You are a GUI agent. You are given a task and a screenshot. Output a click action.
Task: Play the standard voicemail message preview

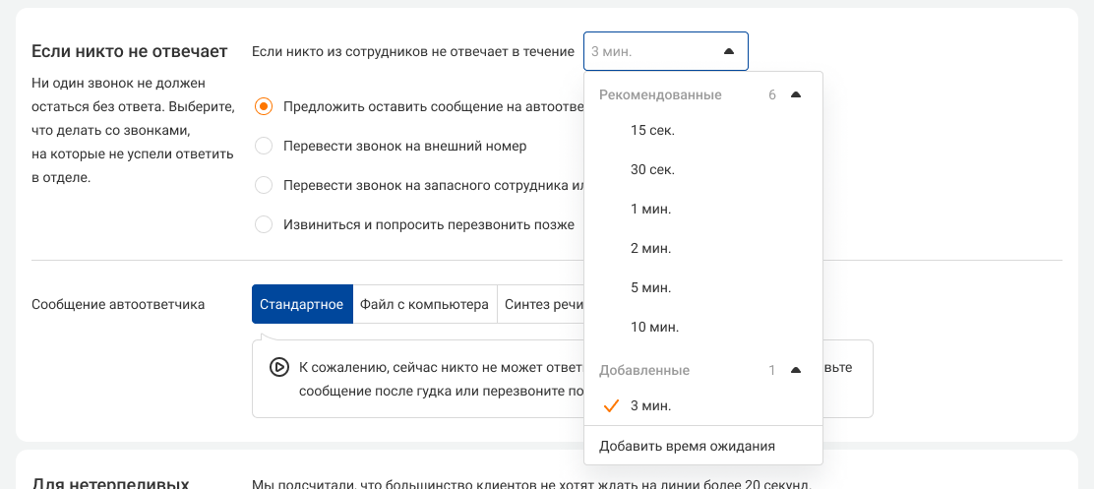click(278, 367)
